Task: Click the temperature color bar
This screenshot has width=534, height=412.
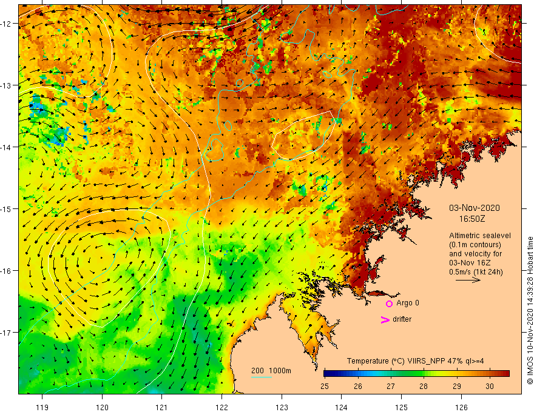Action: [x=416, y=374]
